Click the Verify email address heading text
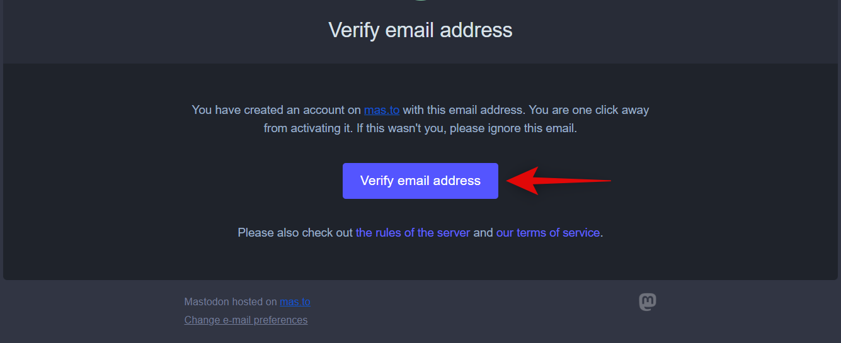The height and width of the screenshot is (343, 841). (420, 30)
